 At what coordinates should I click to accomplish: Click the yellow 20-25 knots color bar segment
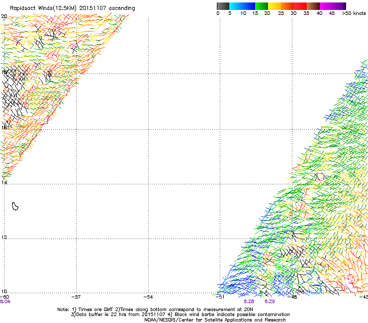275,6
